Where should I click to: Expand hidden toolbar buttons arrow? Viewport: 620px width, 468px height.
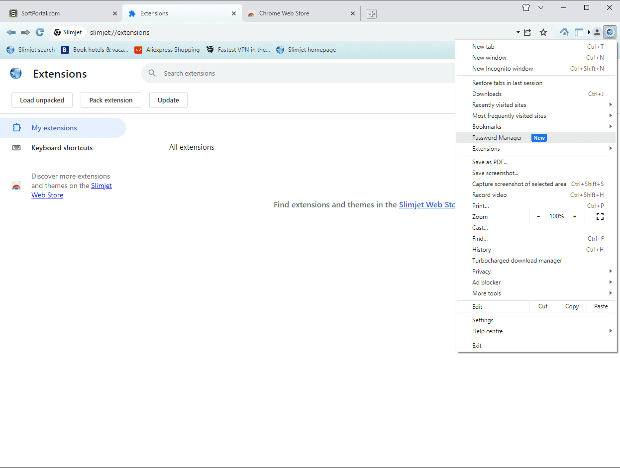[589, 32]
